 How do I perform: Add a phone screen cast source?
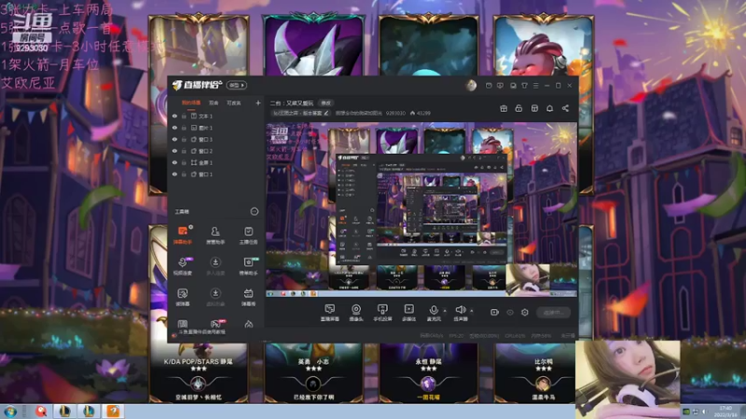382,313
